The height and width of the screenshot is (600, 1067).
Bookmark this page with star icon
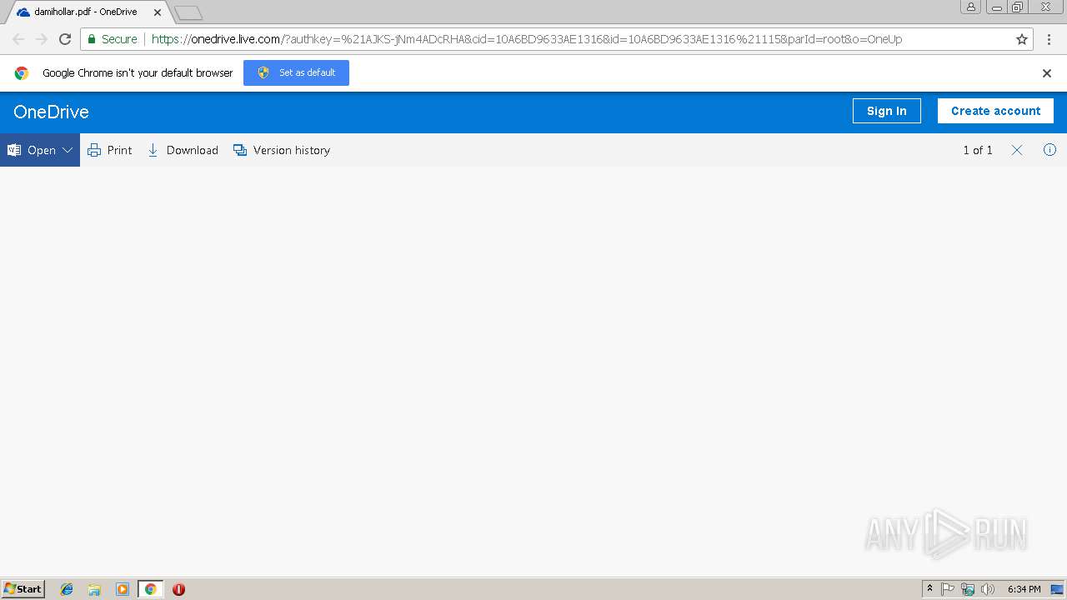pyautogui.click(x=1022, y=39)
